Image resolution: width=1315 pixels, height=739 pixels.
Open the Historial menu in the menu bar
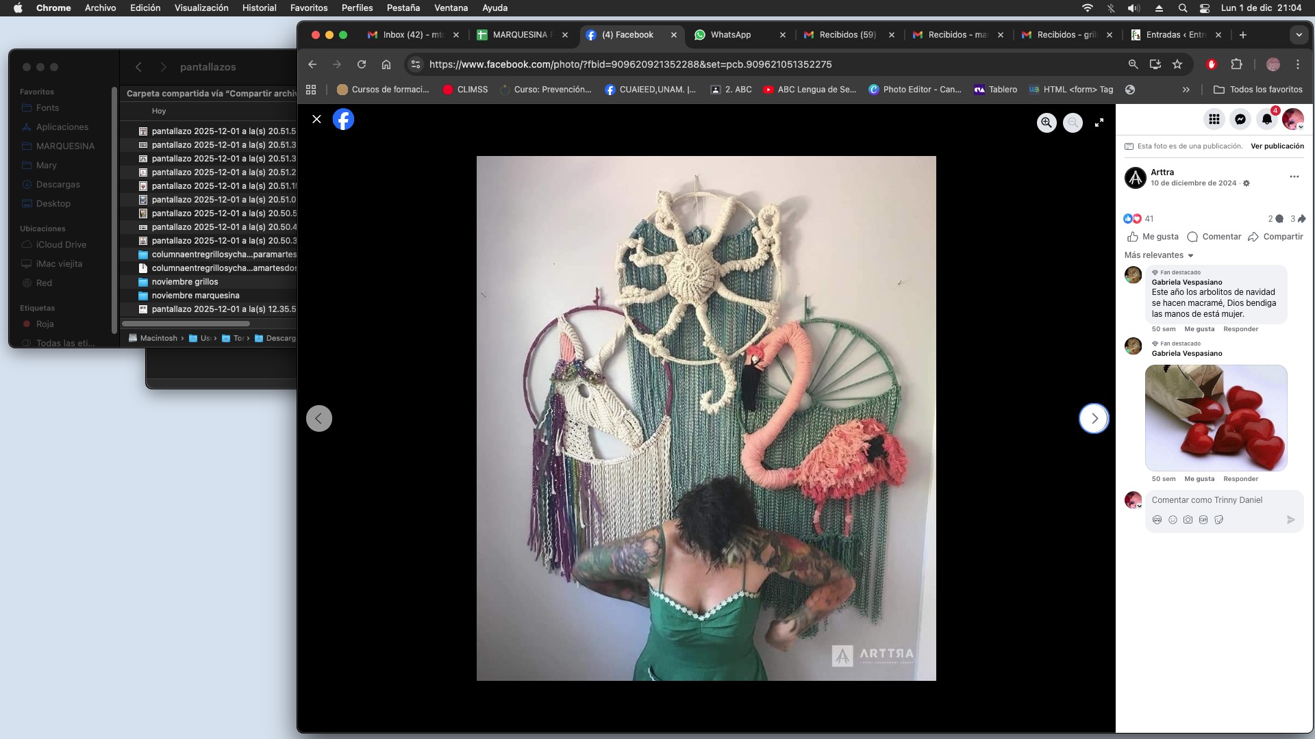point(259,8)
